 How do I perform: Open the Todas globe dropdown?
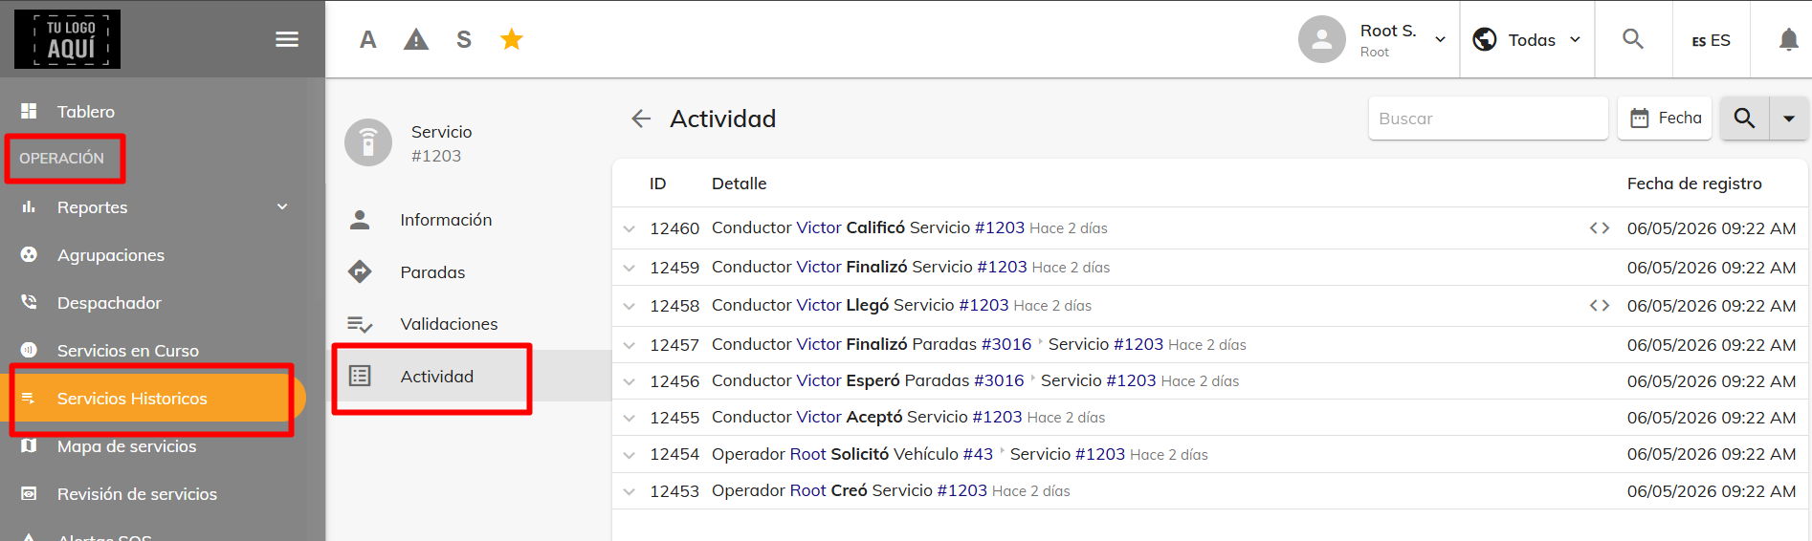[x=1527, y=39]
